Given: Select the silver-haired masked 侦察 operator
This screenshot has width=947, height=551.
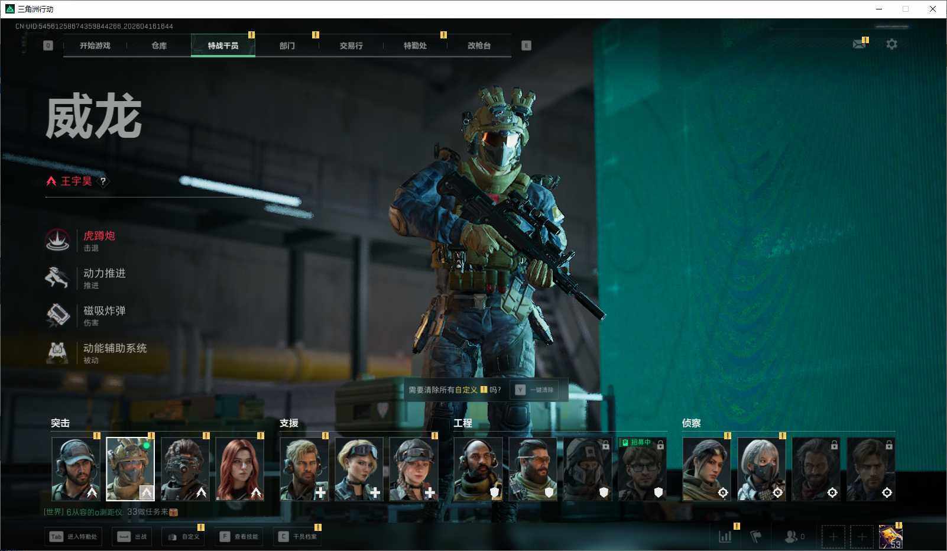Looking at the screenshot, I should 761,469.
